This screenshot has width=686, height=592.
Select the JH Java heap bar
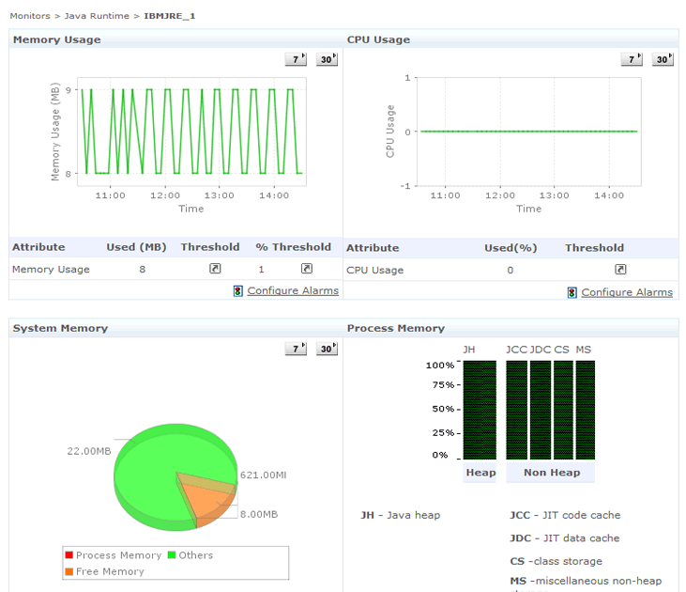coord(480,410)
